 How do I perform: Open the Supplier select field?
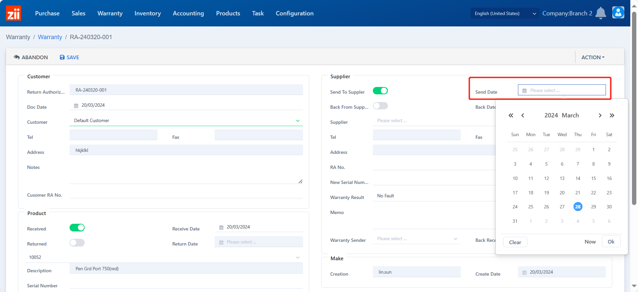tap(434, 121)
